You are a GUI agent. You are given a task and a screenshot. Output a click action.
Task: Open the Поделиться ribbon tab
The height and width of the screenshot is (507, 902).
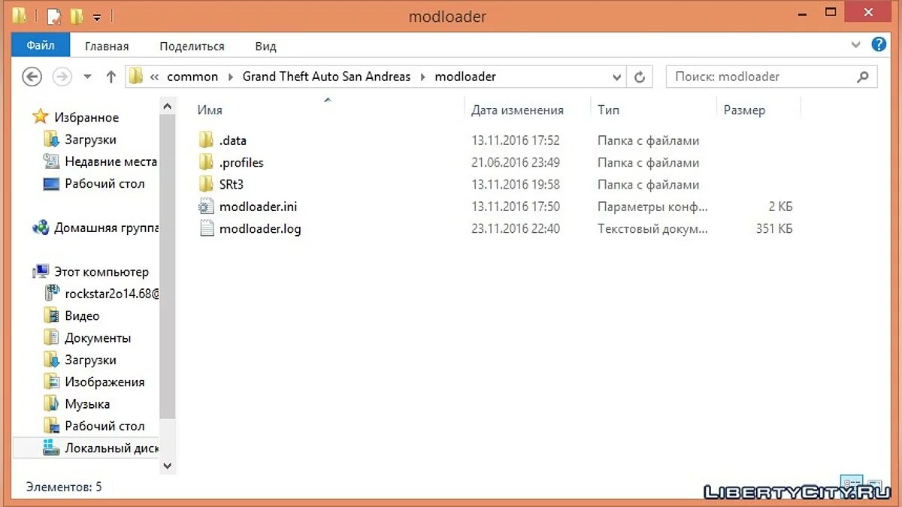[192, 46]
